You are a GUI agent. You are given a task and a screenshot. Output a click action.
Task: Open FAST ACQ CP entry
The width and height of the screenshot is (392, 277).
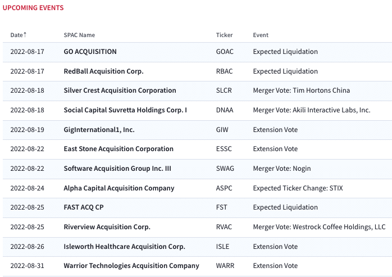coord(84,207)
